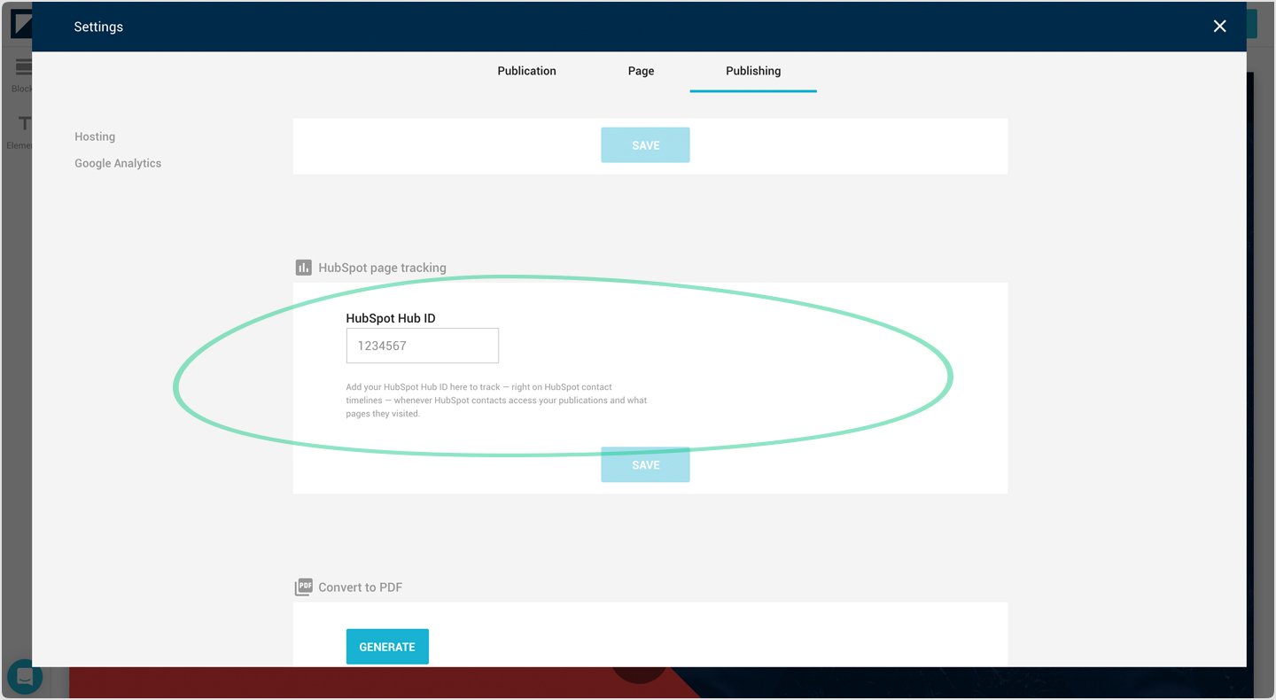This screenshot has width=1276, height=700.
Task: Click the GENERATE button for PDF conversion
Action: click(387, 647)
